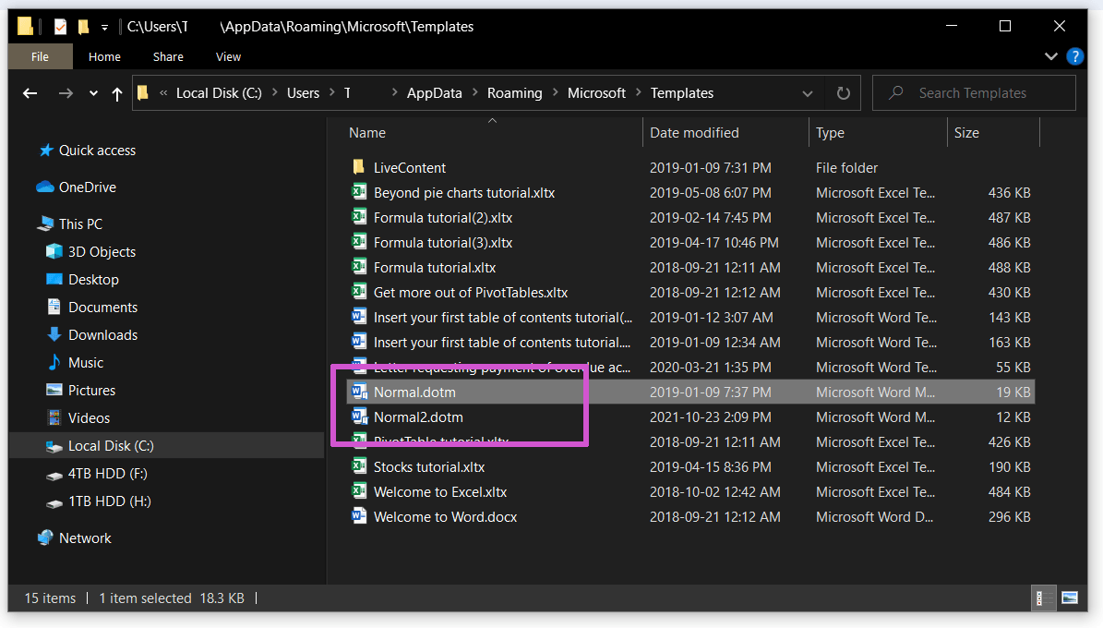
Task: Click the Normal2.dotm file icon
Action: (359, 417)
